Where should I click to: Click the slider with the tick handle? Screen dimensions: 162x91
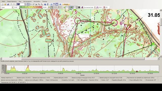60,7
